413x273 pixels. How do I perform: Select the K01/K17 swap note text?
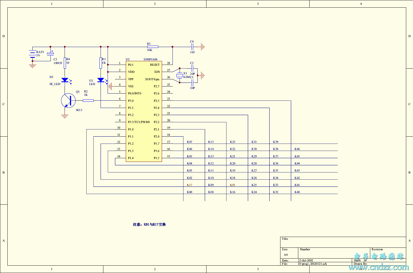[x=149, y=225]
